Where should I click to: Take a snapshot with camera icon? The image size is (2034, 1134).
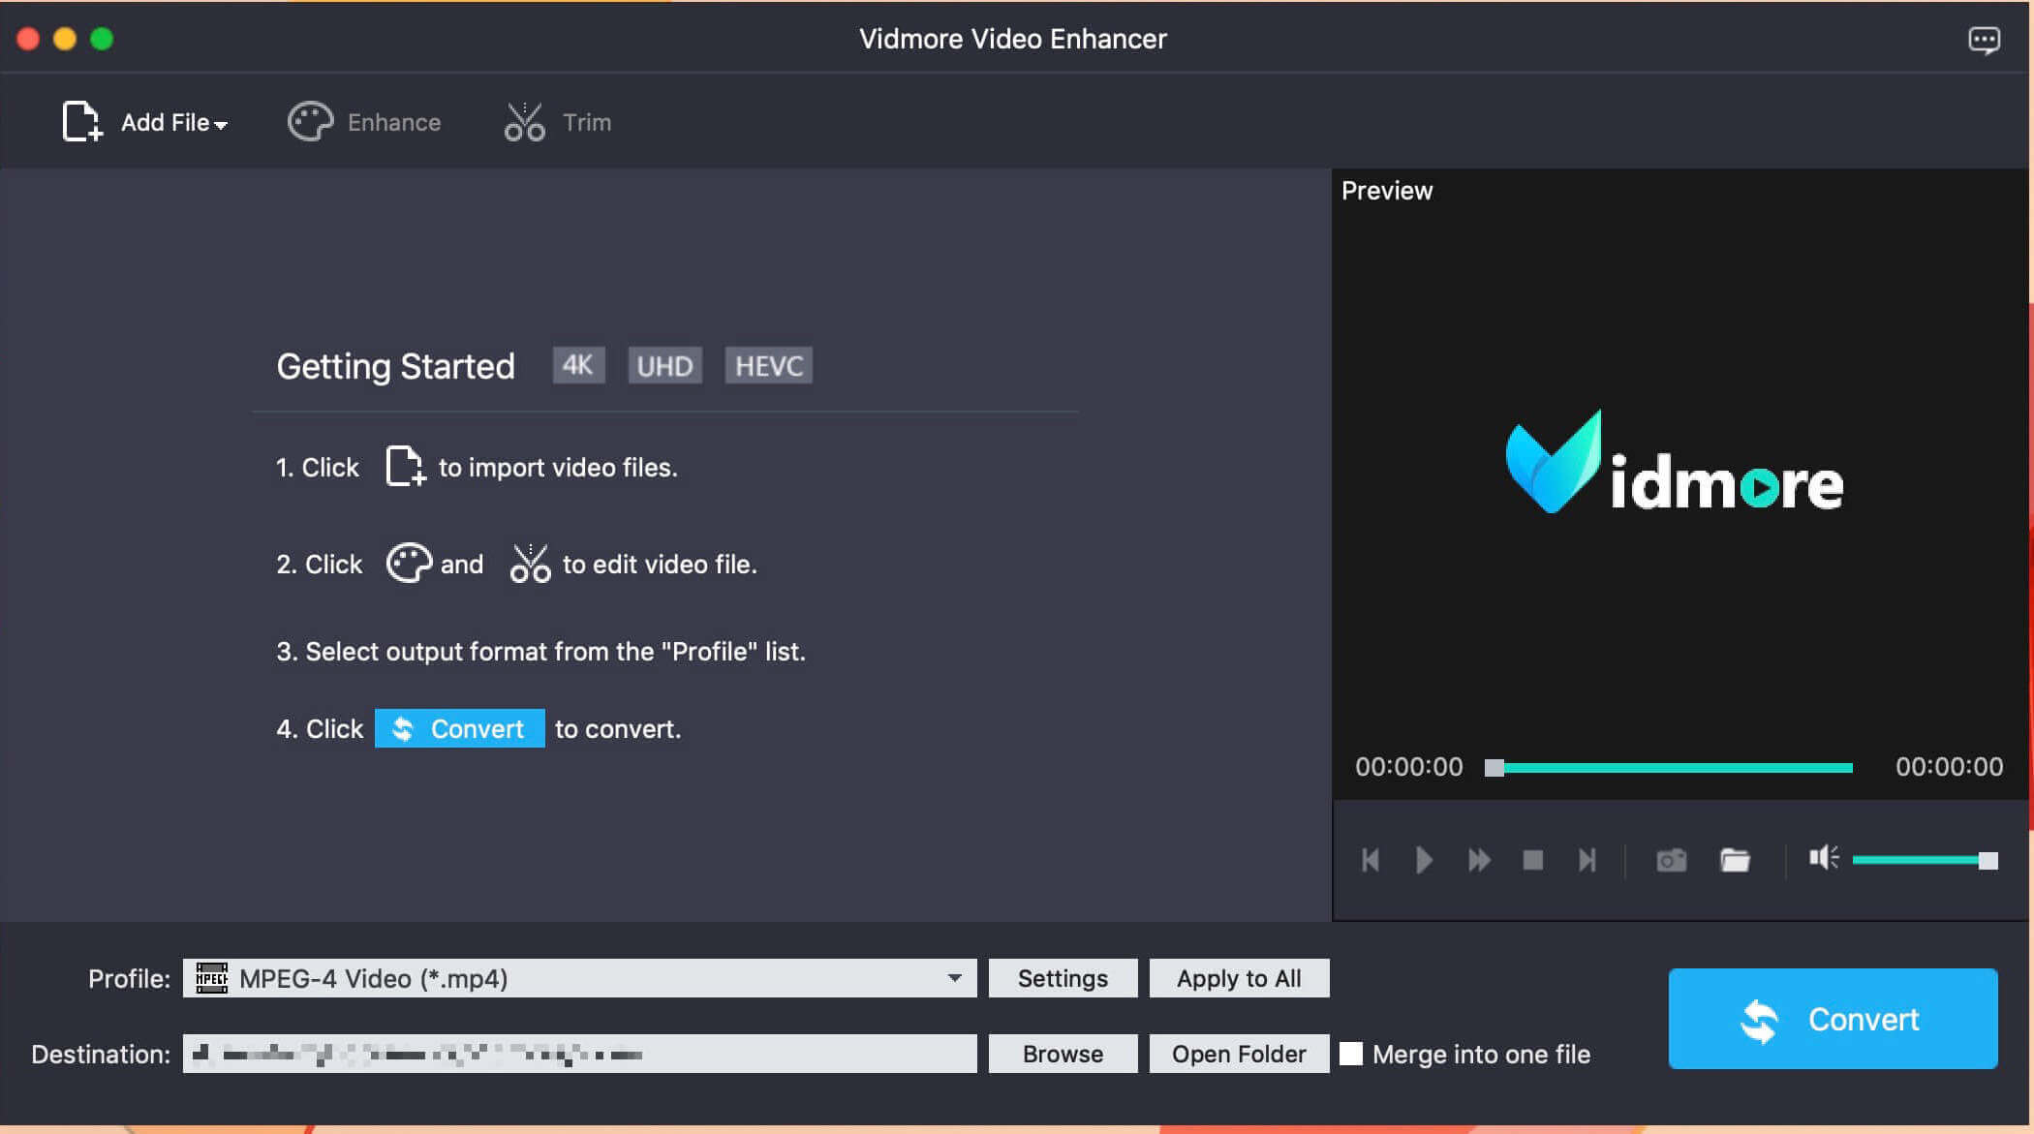coord(1671,860)
